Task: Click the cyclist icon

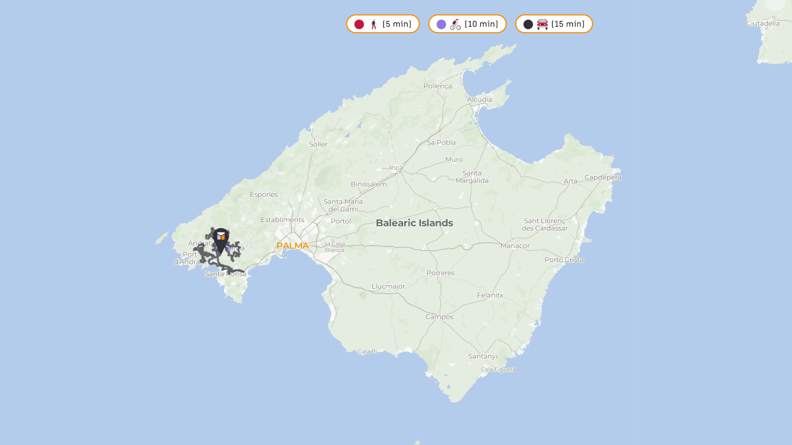Action: pyautogui.click(x=455, y=24)
